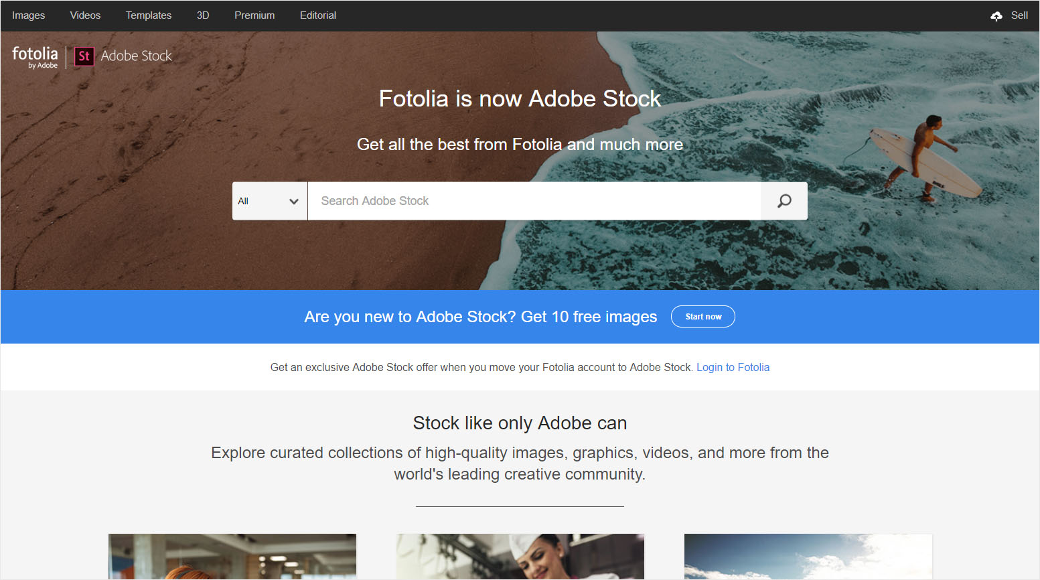Open the 3D assets section
1040x580 pixels.
point(202,15)
